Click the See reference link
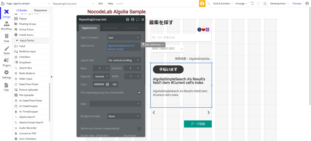The image size is (311, 141). [x=153, y=45]
